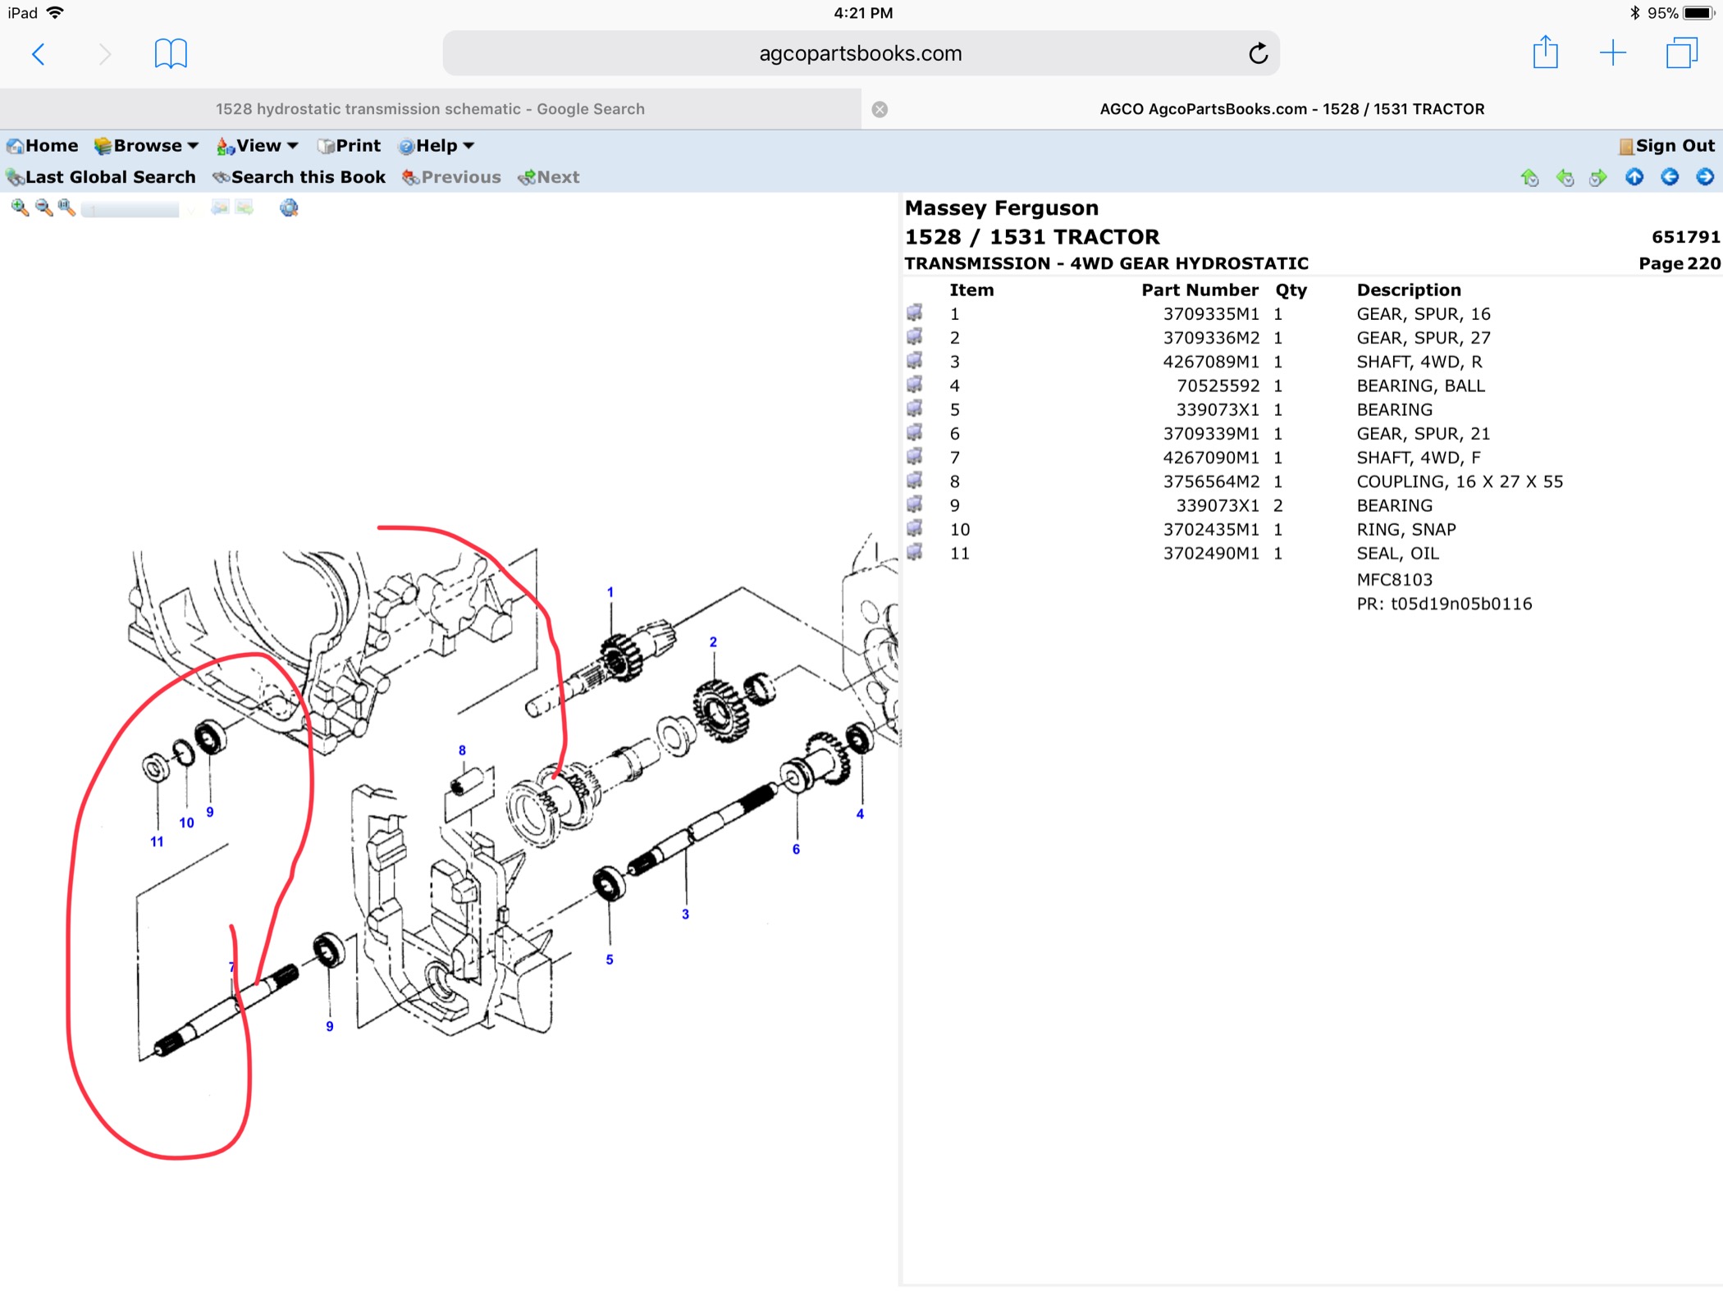This screenshot has width=1723, height=1291.
Task: Close the current tab with X
Action: 880,109
